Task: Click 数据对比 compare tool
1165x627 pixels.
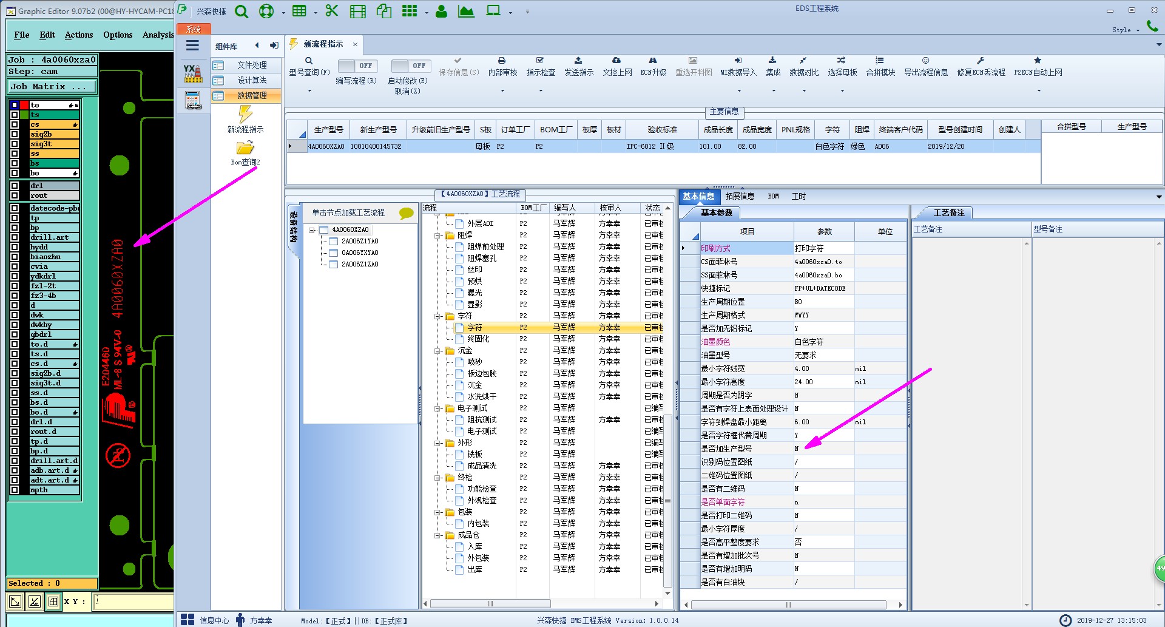Action: pyautogui.click(x=803, y=67)
